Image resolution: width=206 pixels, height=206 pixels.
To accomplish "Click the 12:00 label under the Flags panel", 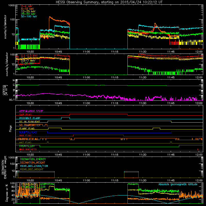I will point(199,155).
